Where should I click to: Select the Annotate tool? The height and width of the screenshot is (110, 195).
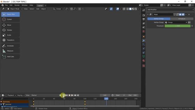[10, 46]
